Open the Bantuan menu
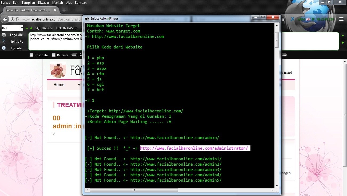347x196 pixels. 80,3
